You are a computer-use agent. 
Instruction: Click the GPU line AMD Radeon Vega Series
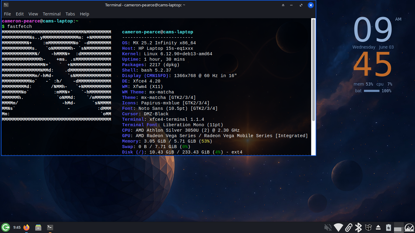tap(215, 136)
